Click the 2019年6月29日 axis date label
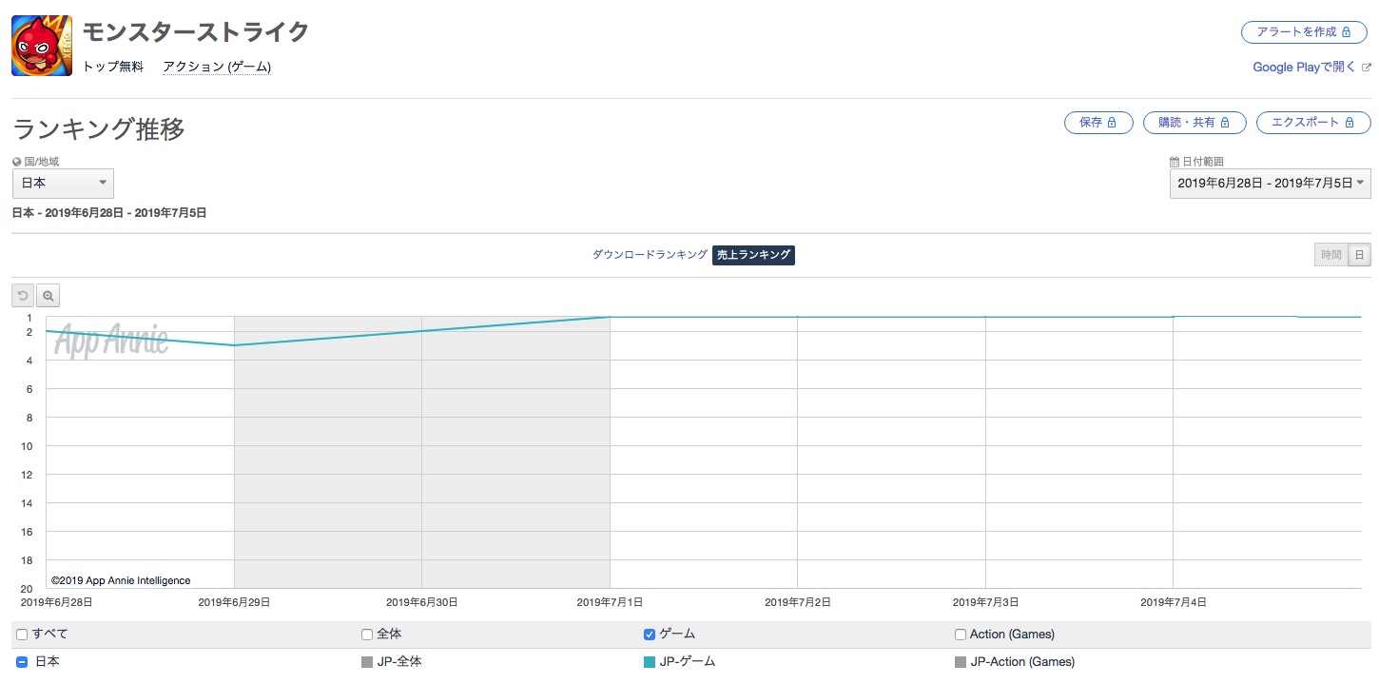Screen dimensions: 1379x684 pyautogui.click(x=234, y=602)
